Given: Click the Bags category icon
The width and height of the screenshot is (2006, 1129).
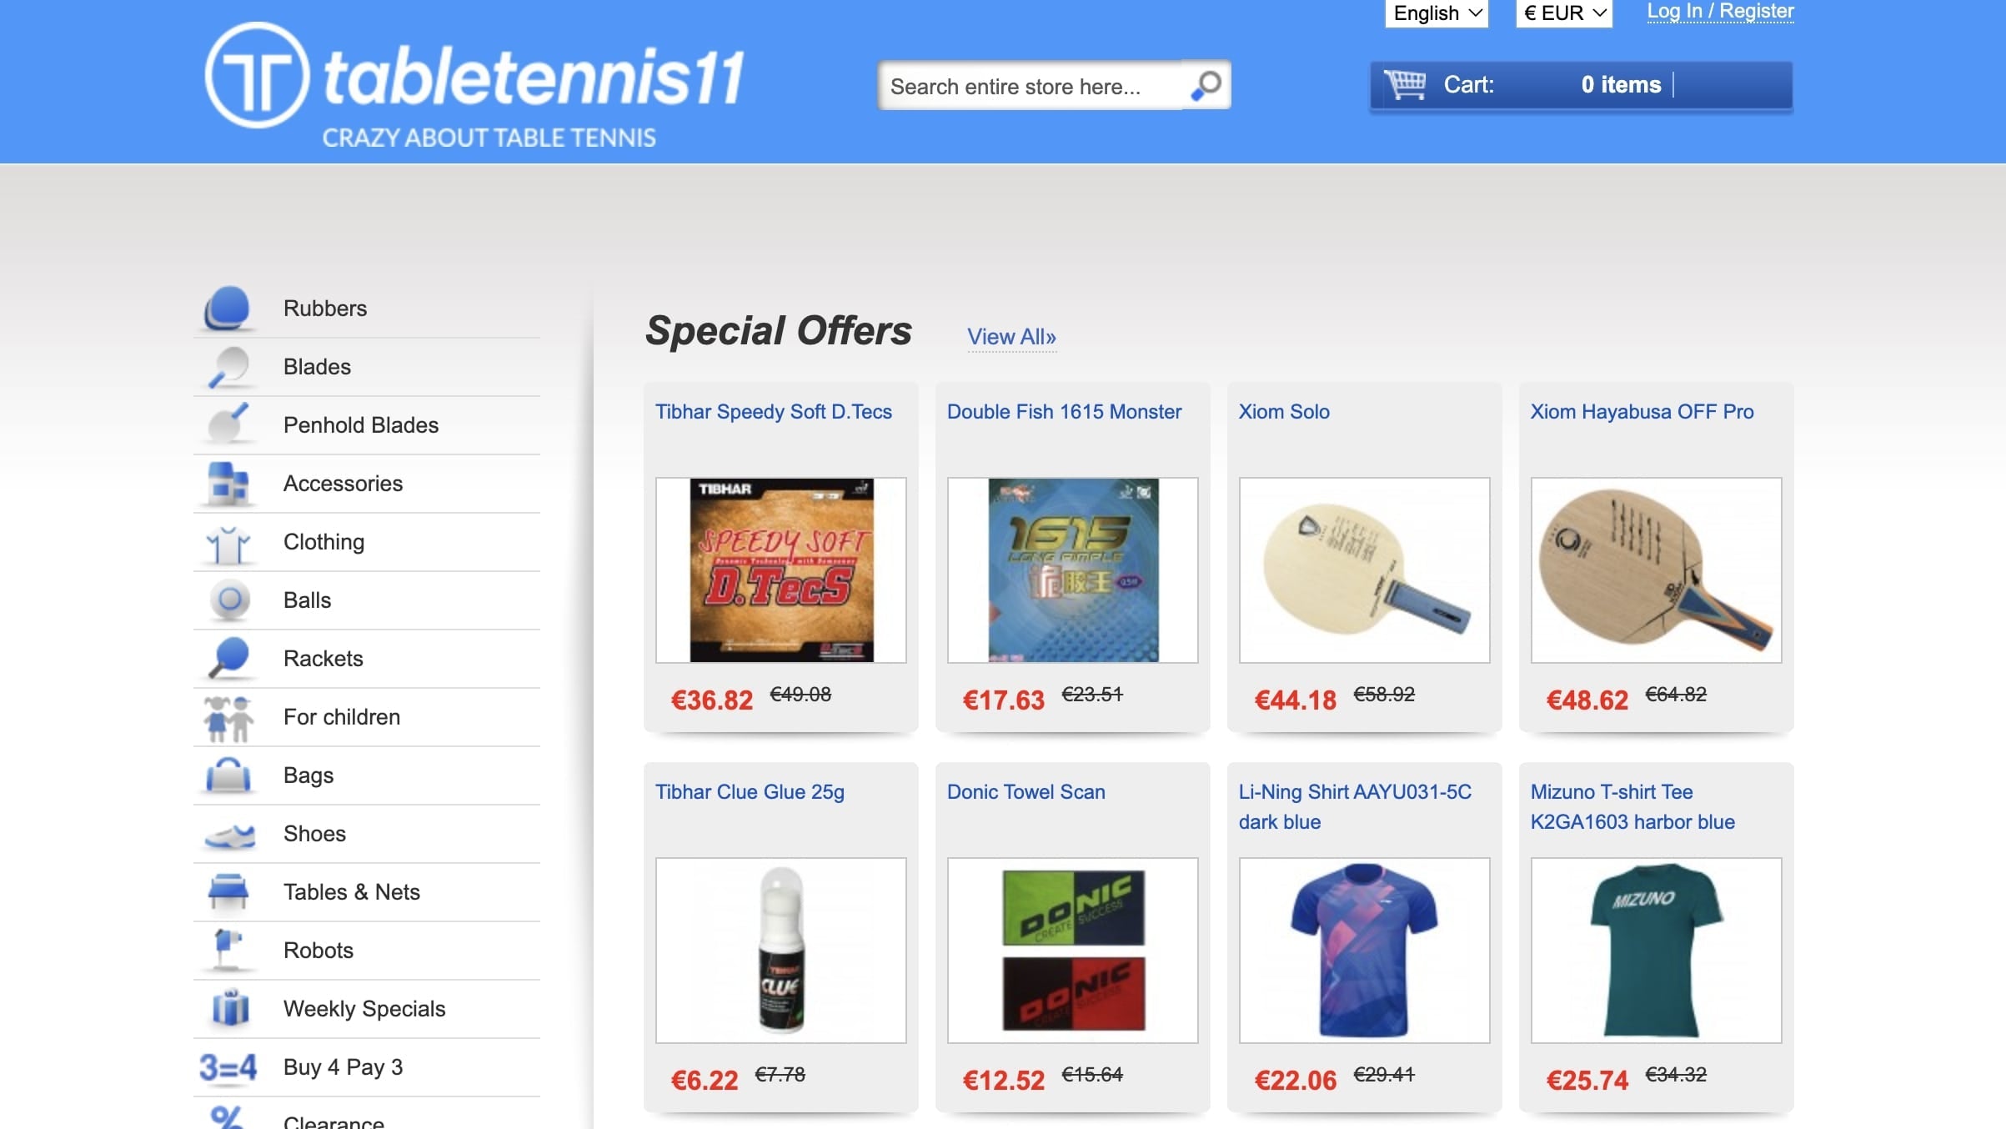Looking at the screenshot, I should point(228,775).
